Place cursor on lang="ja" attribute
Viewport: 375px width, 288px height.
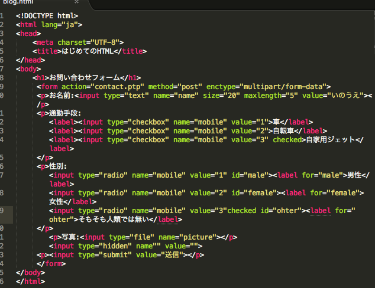point(60,25)
